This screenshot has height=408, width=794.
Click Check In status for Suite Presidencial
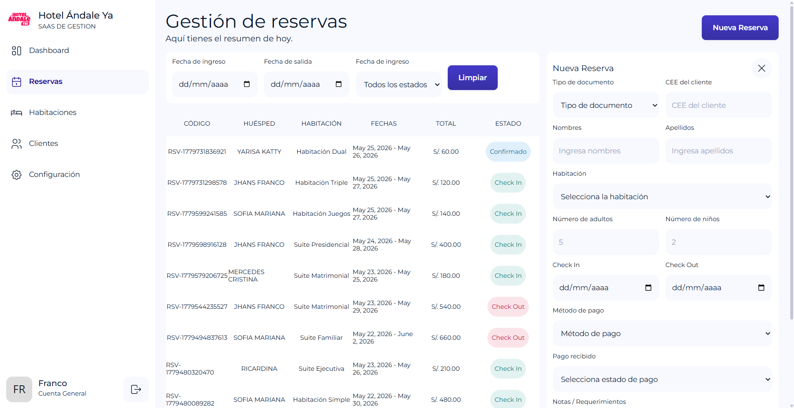click(508, 245)
